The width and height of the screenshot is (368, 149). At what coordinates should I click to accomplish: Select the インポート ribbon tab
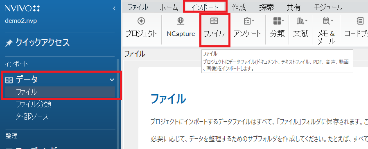[x=205, y=7]
